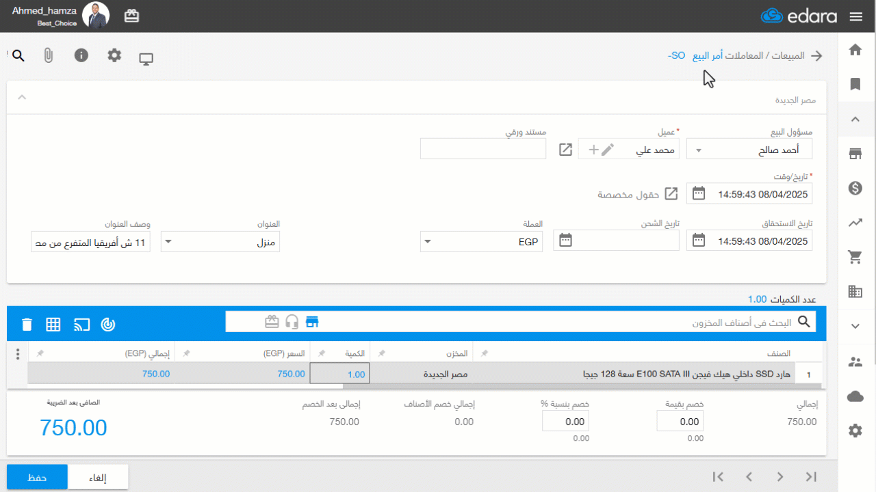Open the grid view icon in items bar
876x492 pixels.
pyautogui.click(x=53, y=325)
